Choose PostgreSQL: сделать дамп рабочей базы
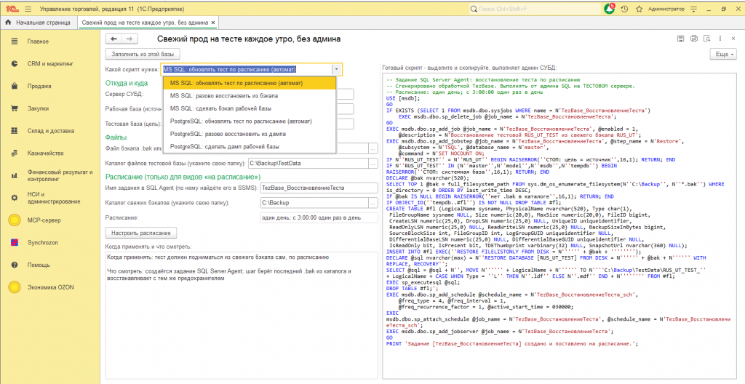Viewport: 745px width, 384px height. click(250, 146)
